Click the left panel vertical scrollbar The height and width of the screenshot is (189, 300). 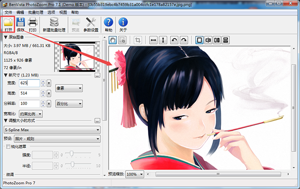(104, 80)
